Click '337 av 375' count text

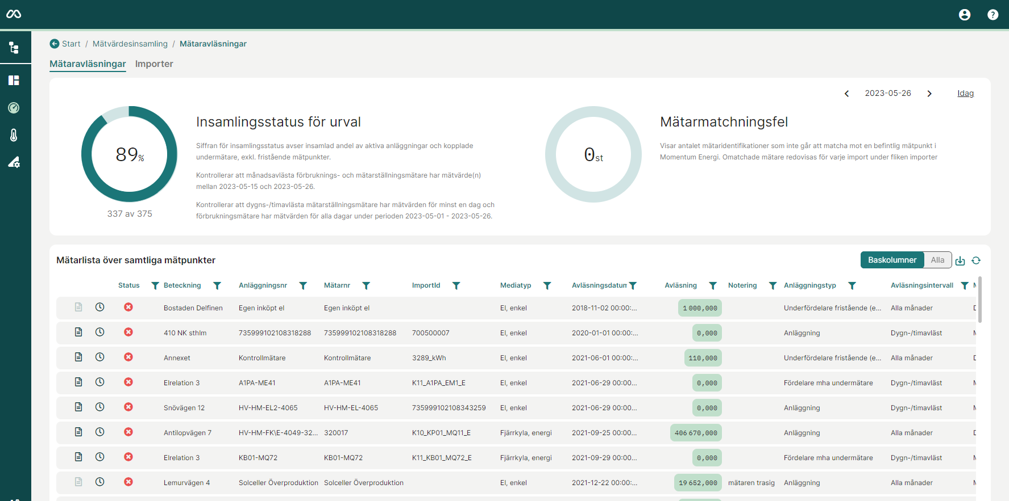[x=130, y=214]
